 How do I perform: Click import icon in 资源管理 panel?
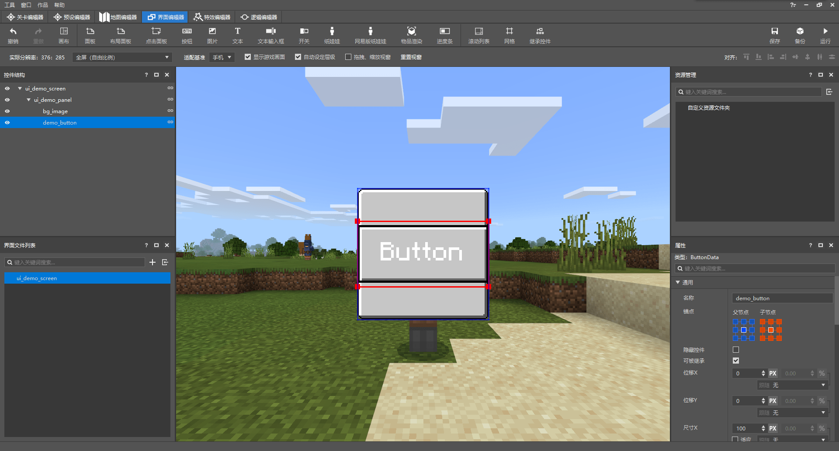[x=829, y=92]
